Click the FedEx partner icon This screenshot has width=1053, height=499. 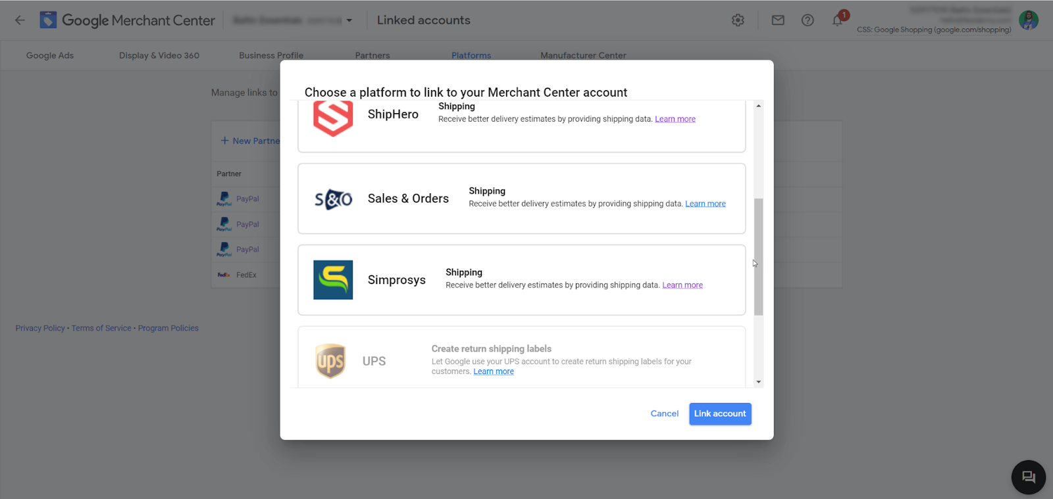[224, 275]
